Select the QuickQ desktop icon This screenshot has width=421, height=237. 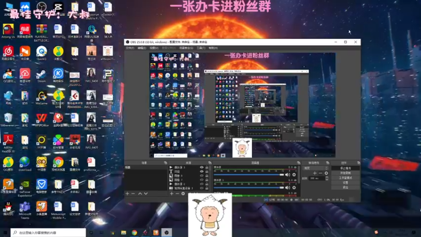pyautogui.click(x=42, y=53)
